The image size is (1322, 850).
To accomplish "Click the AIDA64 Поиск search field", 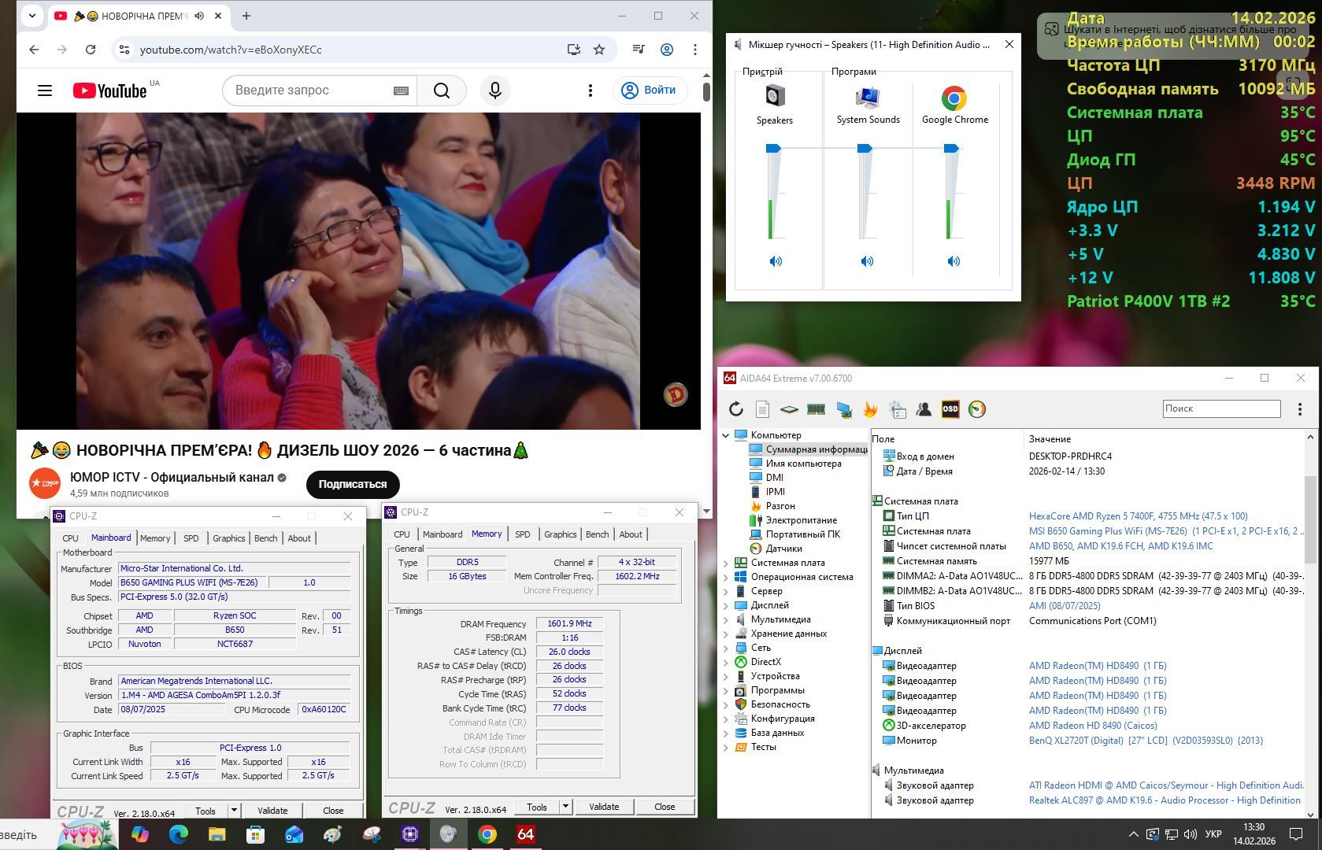I will 1221,408.
